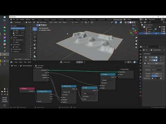This screenshot has height=124, width=166.
Task: Switch viewport to material preview shading
Action: [x=132, y=22]
